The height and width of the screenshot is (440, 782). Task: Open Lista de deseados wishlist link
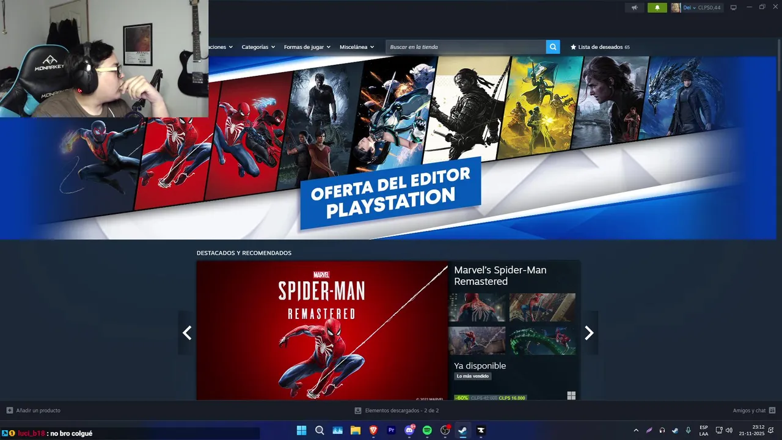[600, 47]
